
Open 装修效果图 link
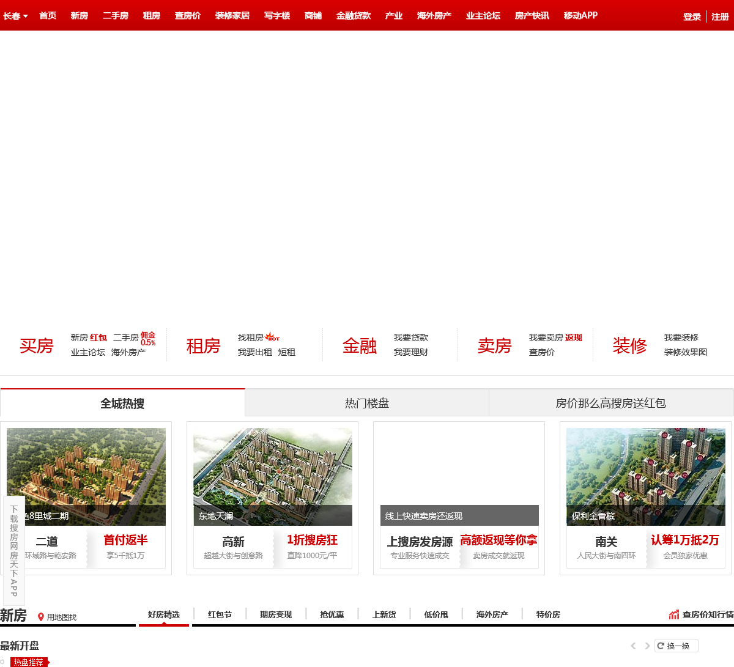tap(686, 352)
